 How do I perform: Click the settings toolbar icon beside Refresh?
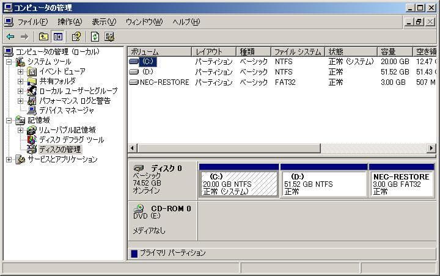[109, 37]
